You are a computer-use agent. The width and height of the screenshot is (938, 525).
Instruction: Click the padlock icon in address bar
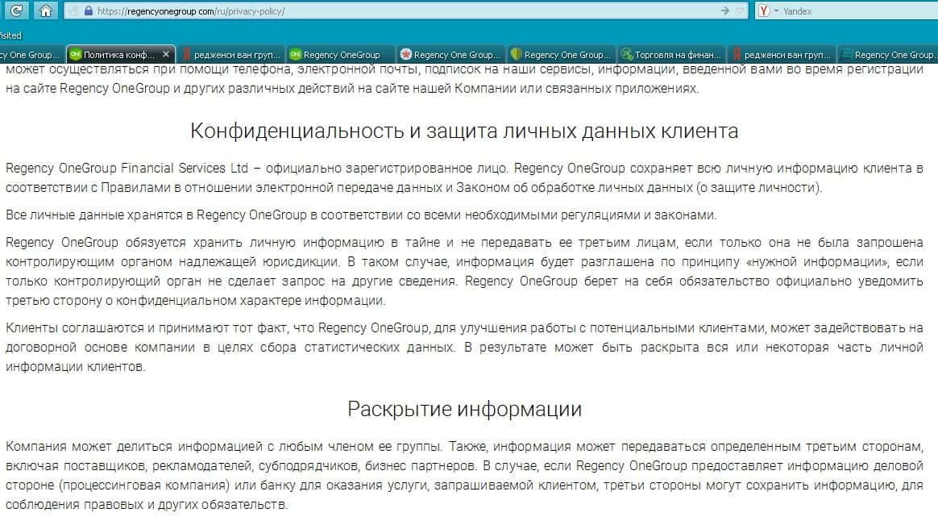click(x=87, y=11)
